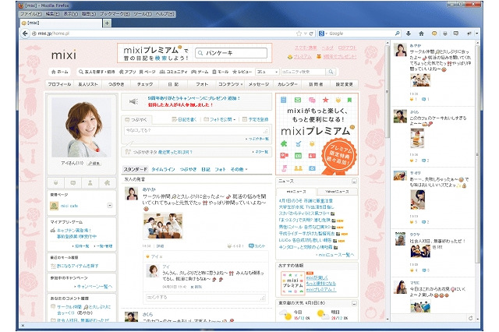Viewport: 499px width, 332px height.
Task: Click the Firefox address bar
Action: tap(165, 33)
